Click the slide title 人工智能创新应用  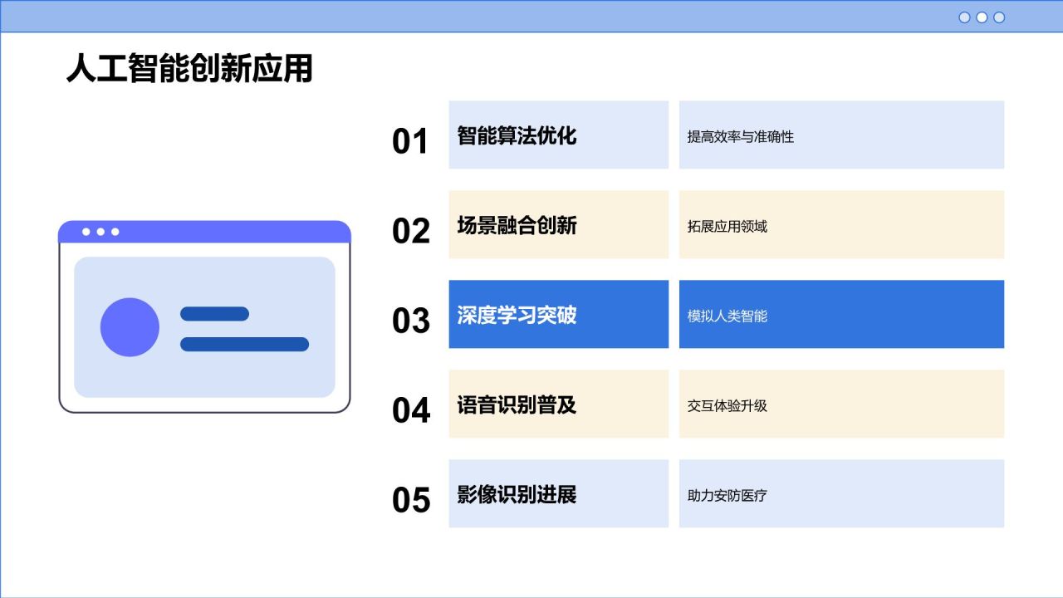click(x=189, y=69)
